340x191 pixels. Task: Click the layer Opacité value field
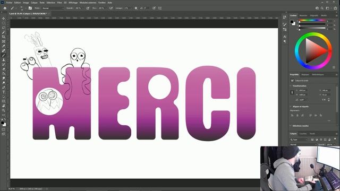point(330,144)
